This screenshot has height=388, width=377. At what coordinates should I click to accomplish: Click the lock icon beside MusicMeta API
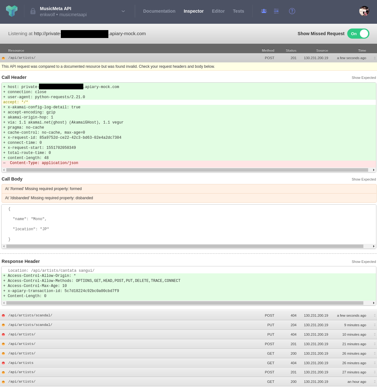pos(33,11)
